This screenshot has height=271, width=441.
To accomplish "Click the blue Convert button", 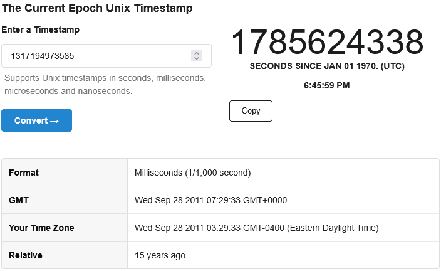I will coord(36,120).
